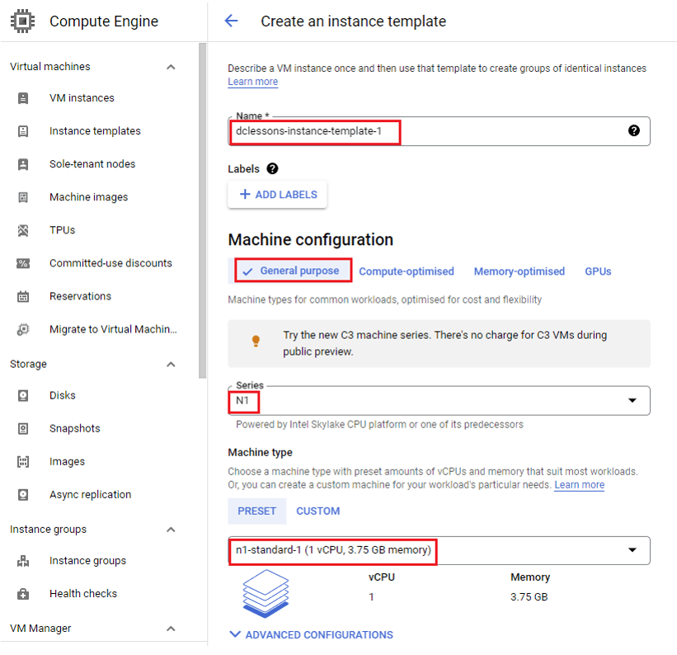Open the n1-standard-1 machine type dropdown
The height and width of the screenshot is (655, 677).
(439, 550)
